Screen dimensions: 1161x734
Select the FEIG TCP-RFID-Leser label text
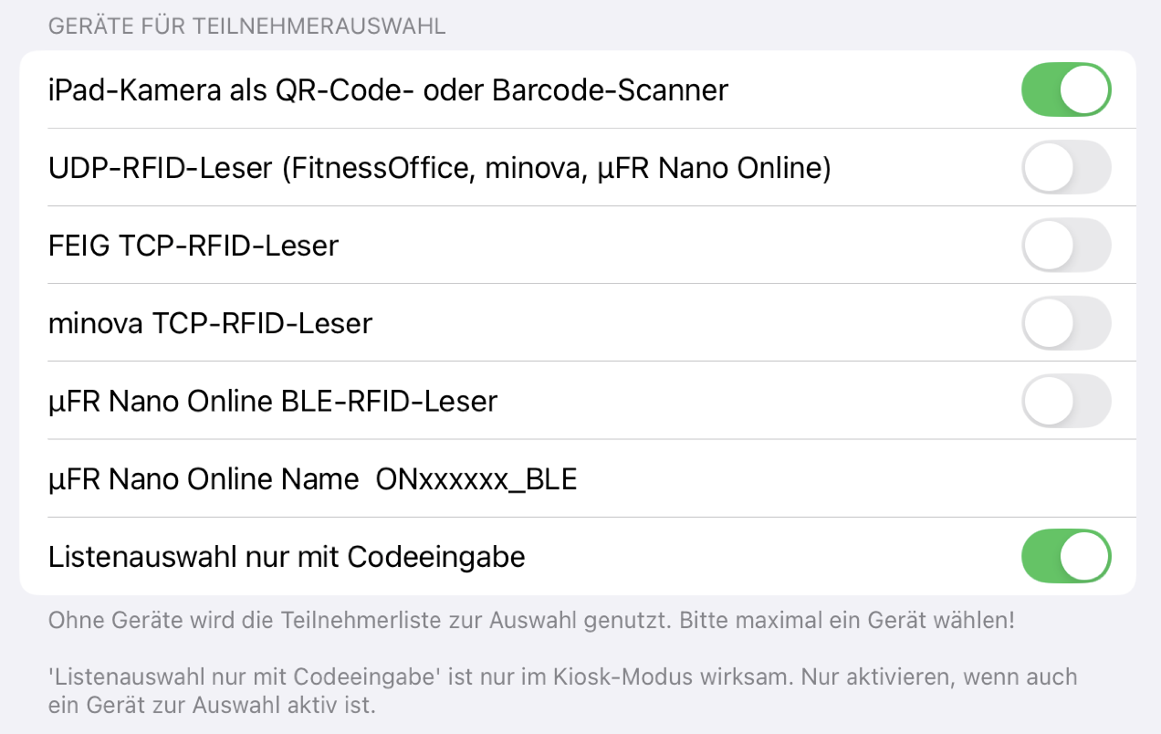pos(193,246)
